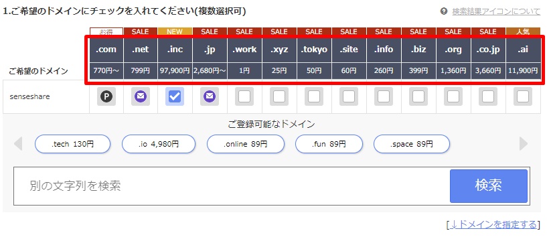
Task: Click the blue 検索 search button
Action: click(488, 186)
